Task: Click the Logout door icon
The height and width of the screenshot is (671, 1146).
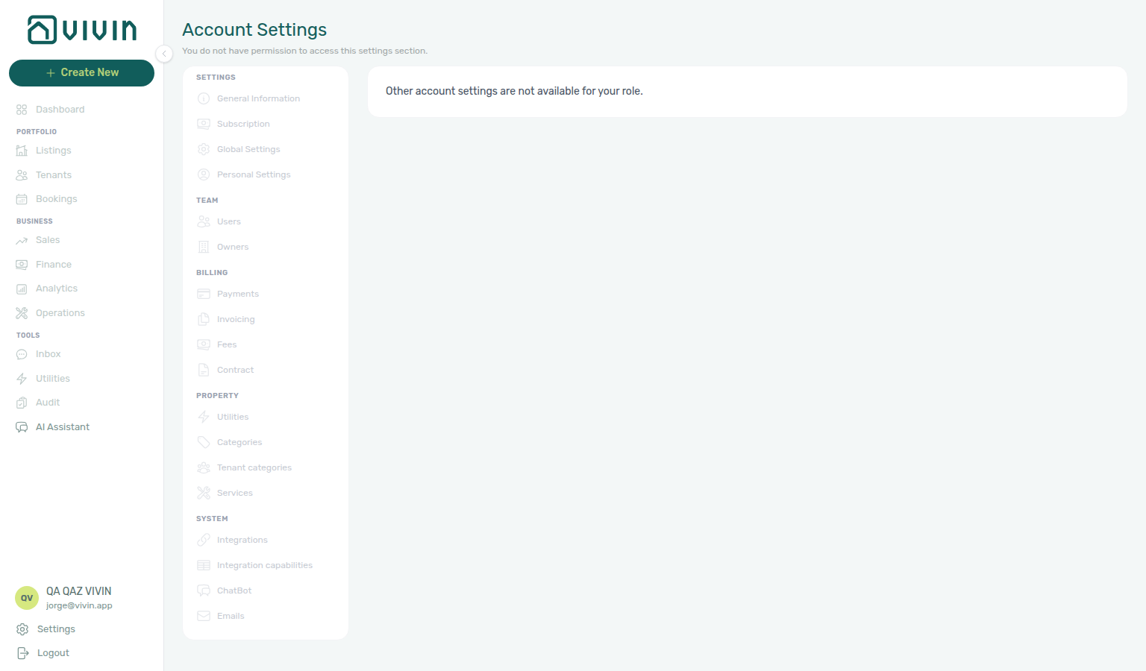Action: coord(22,653)
